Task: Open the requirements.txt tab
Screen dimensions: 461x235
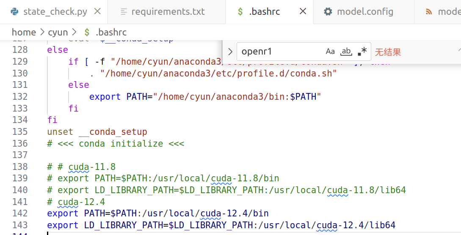Action: [166, 12]
